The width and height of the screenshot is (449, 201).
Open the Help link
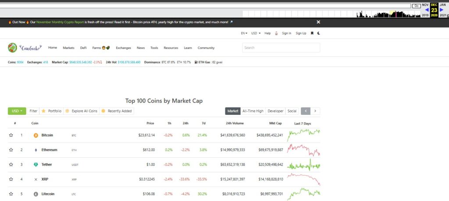[x=267, y=33]
